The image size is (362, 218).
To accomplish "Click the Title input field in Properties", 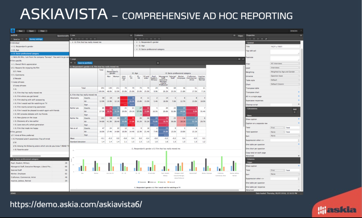I will point(285,46).
